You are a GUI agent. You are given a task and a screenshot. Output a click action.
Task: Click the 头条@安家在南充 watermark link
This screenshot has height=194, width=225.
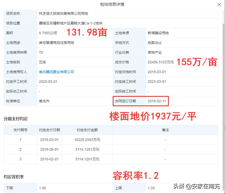(x=197, y=186)
